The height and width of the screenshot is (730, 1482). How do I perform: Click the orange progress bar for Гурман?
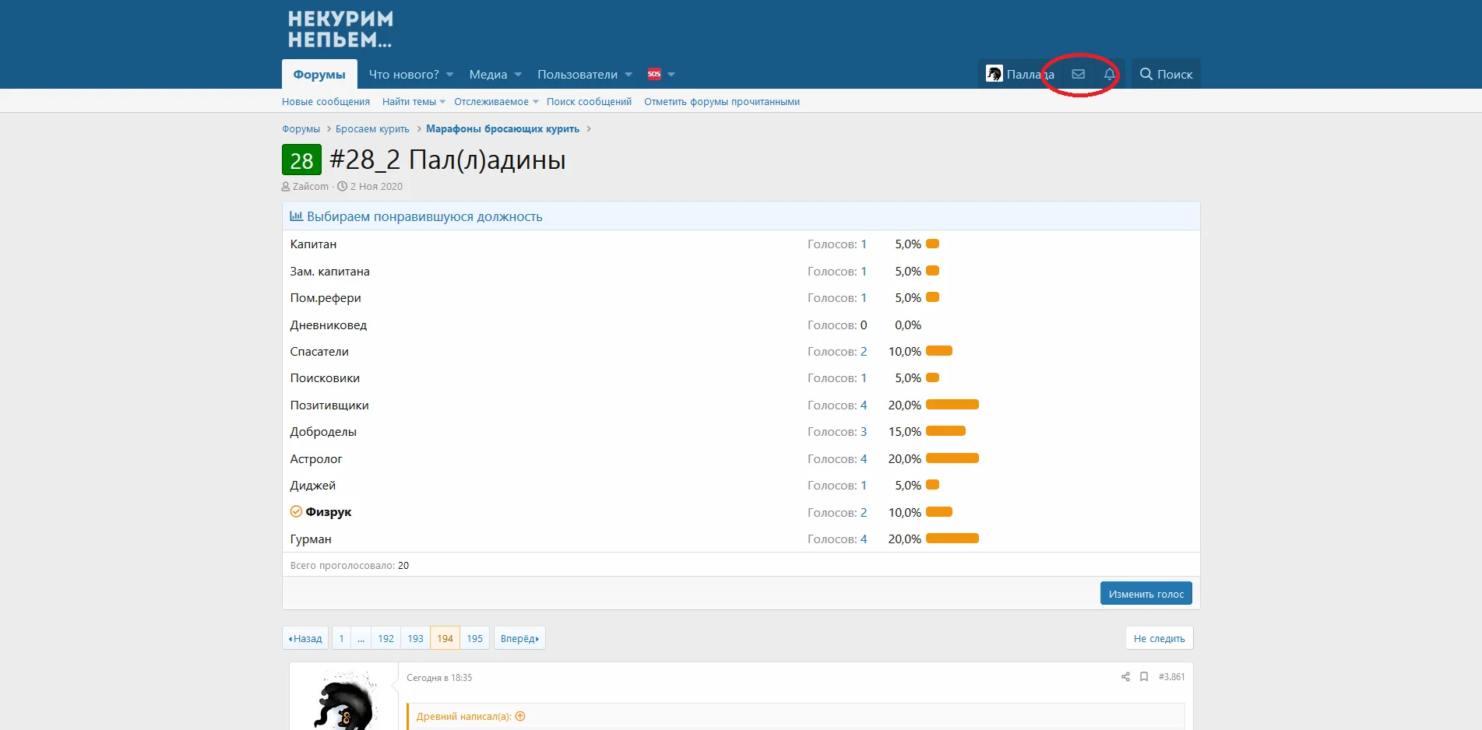(x=952, y=538)
